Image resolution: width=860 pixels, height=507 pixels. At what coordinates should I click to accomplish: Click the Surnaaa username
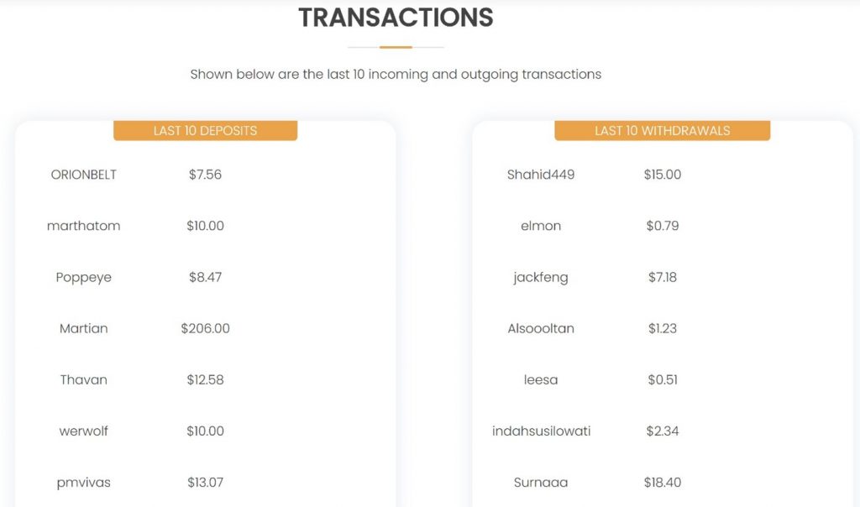(x=541, y=483)
